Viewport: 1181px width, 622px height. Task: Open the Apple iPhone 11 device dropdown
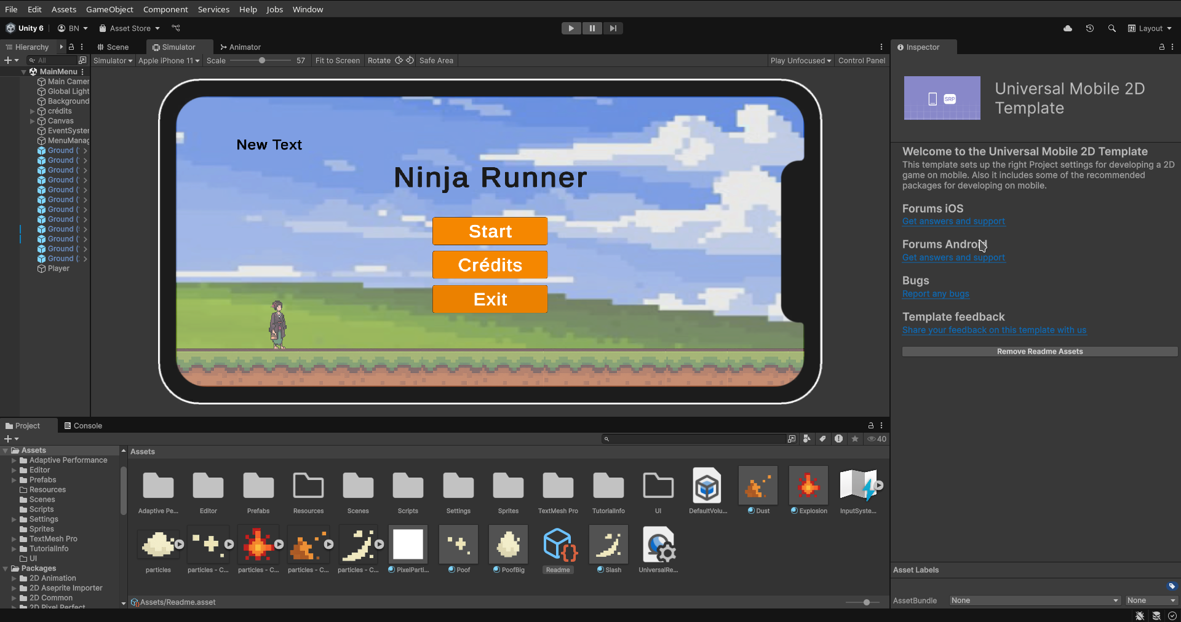pyautogui.click(x=169, y=60)
